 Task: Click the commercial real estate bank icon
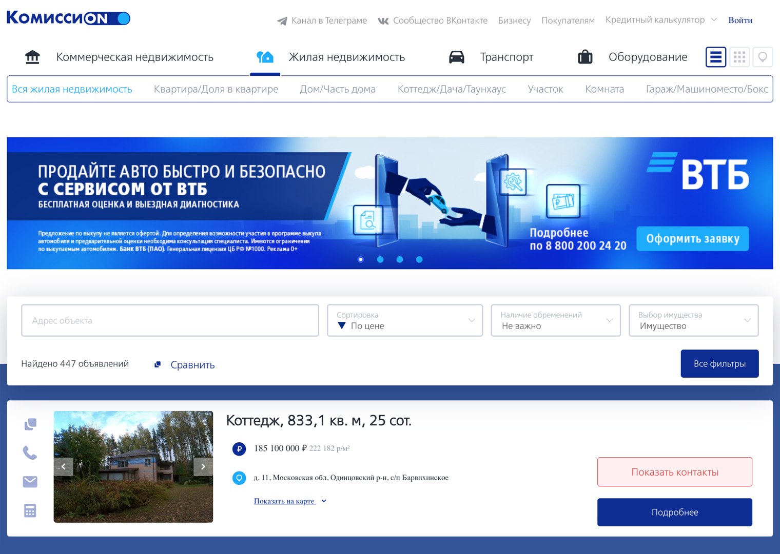click(x=32, y=57)
